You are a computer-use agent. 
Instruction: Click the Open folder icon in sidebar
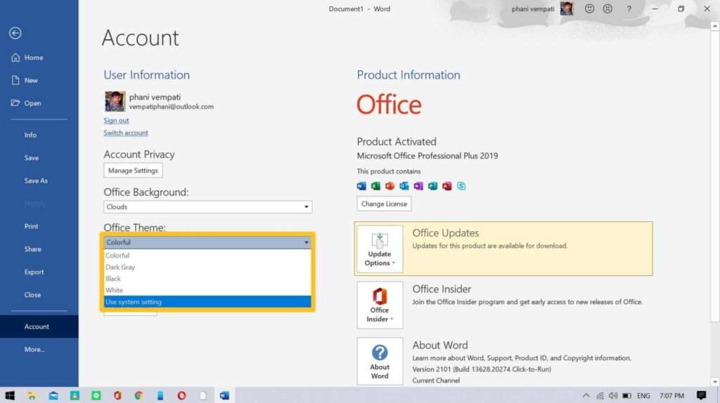[15, 103]
